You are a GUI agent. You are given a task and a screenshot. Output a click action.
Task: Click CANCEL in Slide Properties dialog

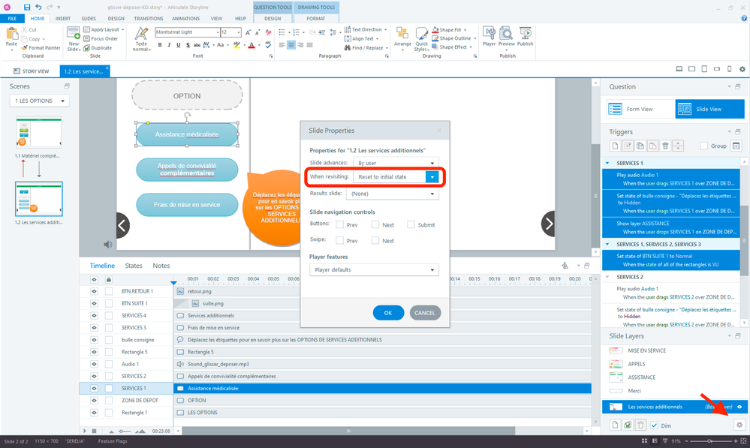coord(425,312)
